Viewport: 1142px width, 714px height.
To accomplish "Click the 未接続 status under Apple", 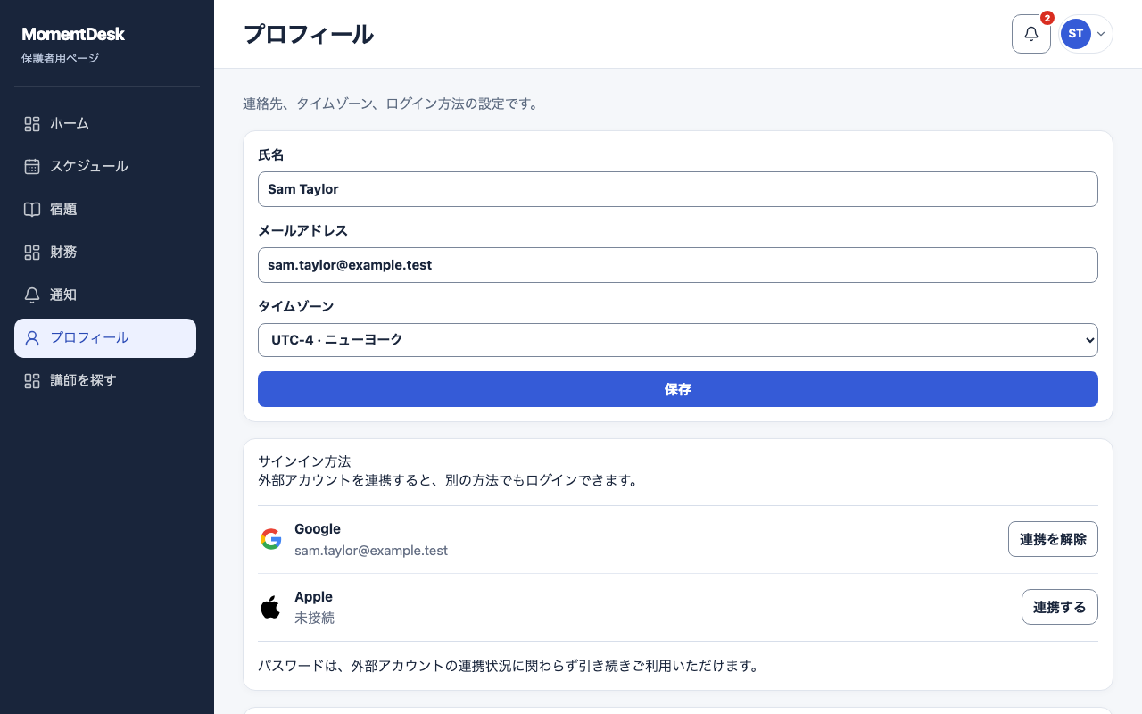I will tap(314, 618).
